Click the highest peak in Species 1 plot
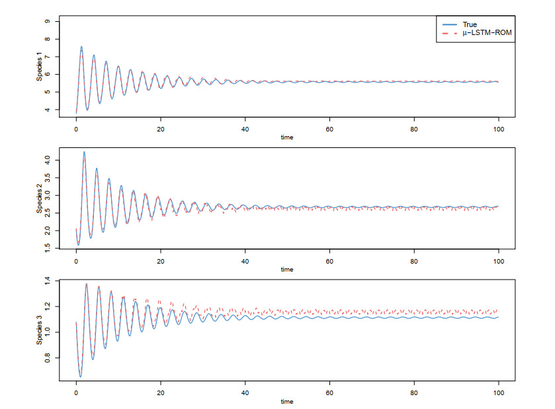 (x=81, y=47)
